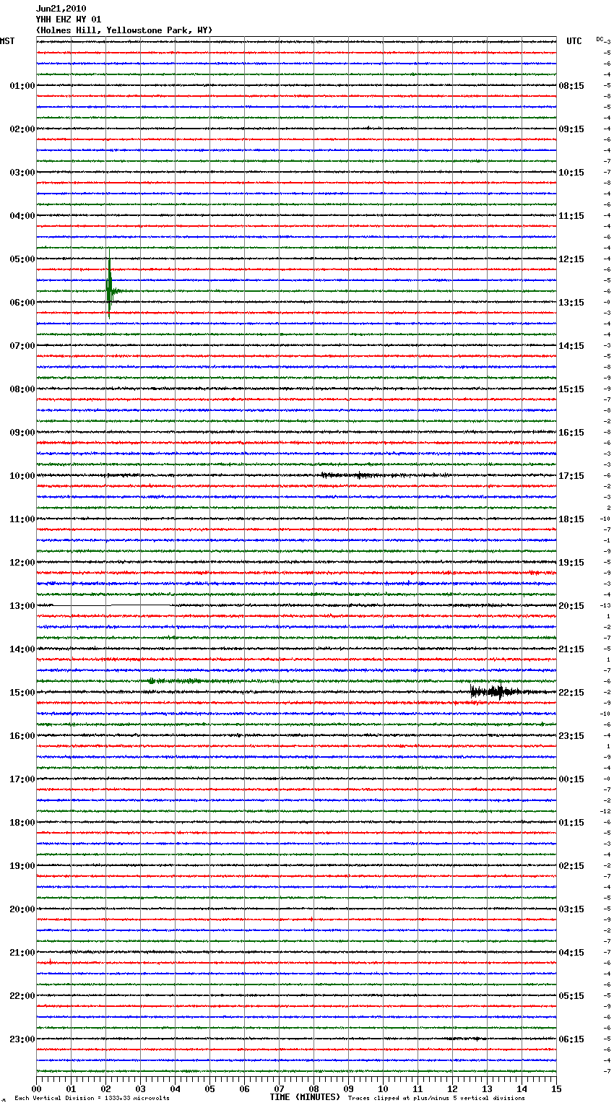The width and height of the screenshot is (614, 1108).
Task: Select the 13:00 MST hour label
Action: pyautogui.click(x=22, y=606)
